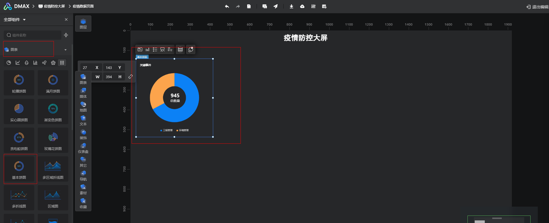Select the 收藏 favorites category

83,203
